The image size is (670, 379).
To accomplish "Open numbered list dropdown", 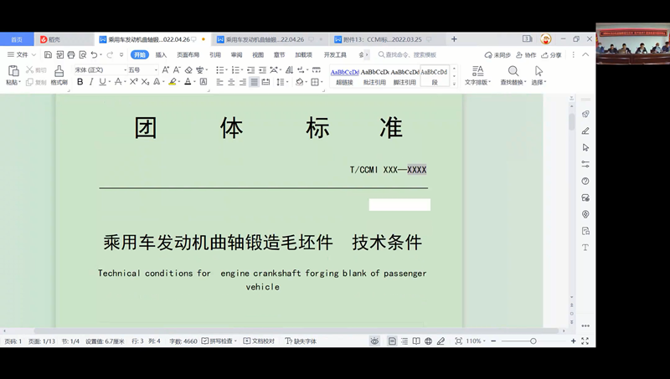I will [x=242, y=70].
